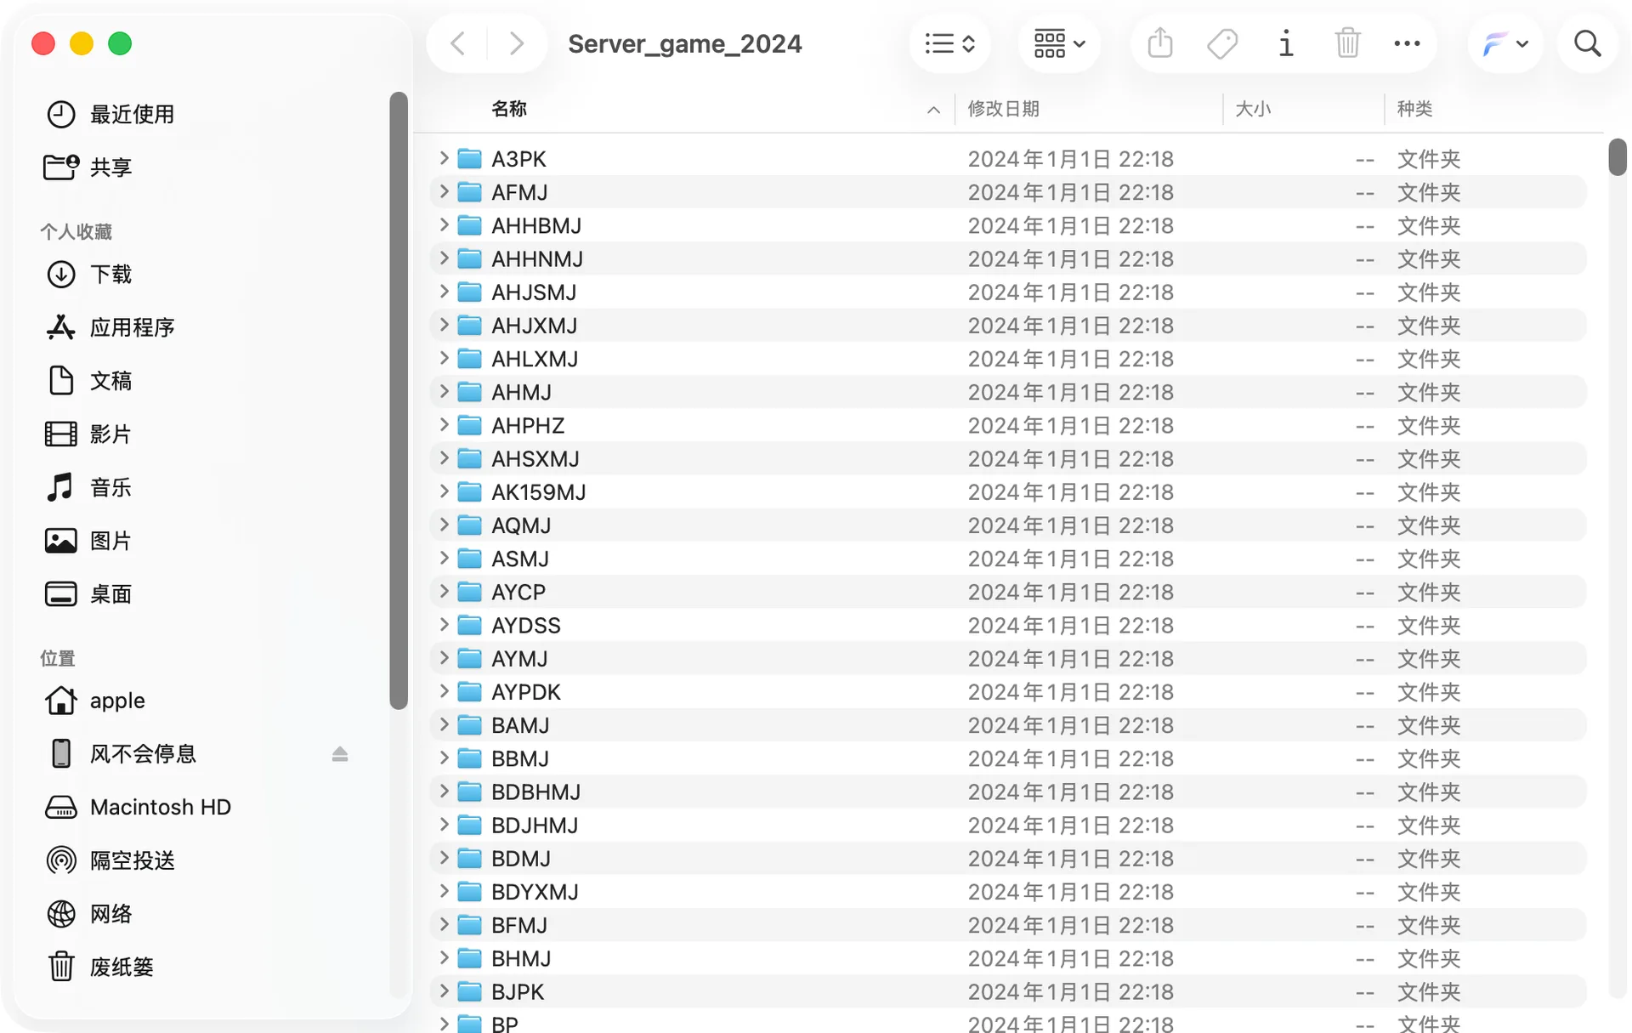
Task: Click the Share toolbar icon
Action: [x=1159, y=43]
